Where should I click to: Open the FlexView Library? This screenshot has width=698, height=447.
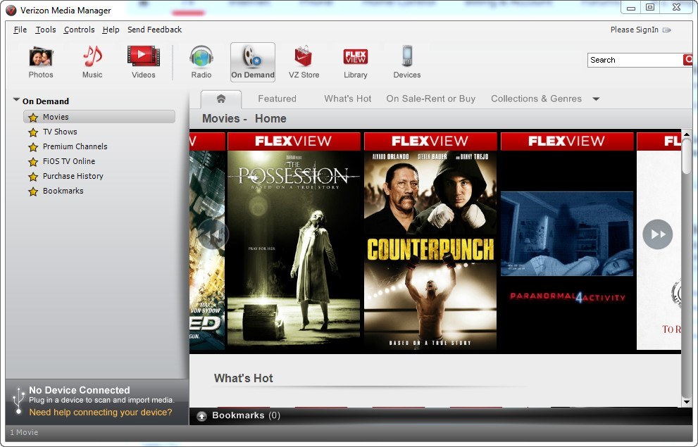pos(355,62)
